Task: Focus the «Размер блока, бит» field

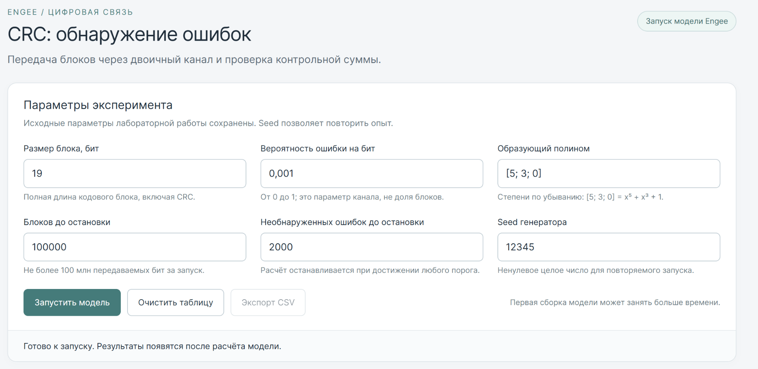Action: click(x=135, y=173)
